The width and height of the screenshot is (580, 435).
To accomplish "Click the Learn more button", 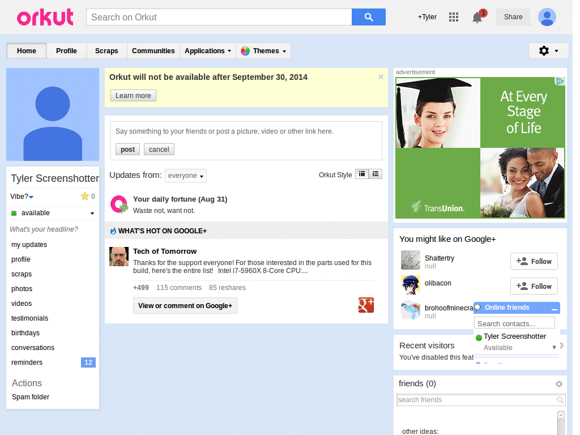I will [x=133, y=95].
